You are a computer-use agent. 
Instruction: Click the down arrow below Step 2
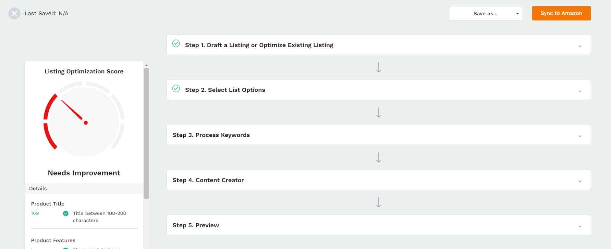click(378, 112)
